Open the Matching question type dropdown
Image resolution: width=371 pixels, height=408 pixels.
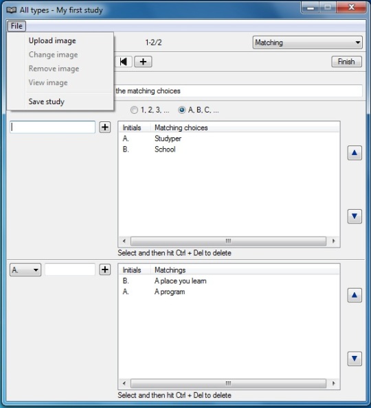(x=307, y=43)
